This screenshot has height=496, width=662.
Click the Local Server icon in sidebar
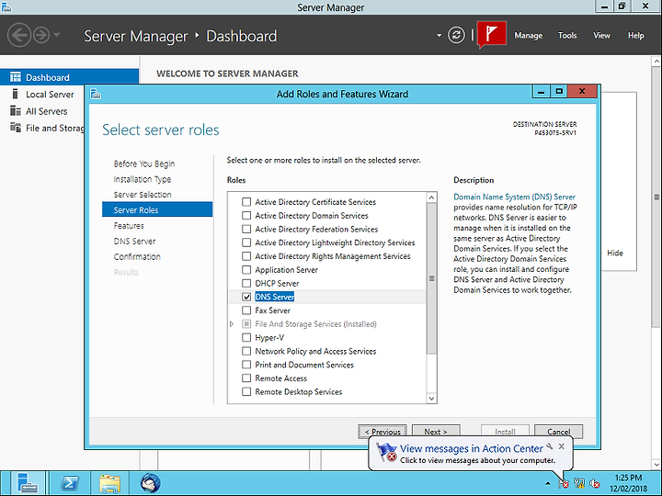pos(16,94)
